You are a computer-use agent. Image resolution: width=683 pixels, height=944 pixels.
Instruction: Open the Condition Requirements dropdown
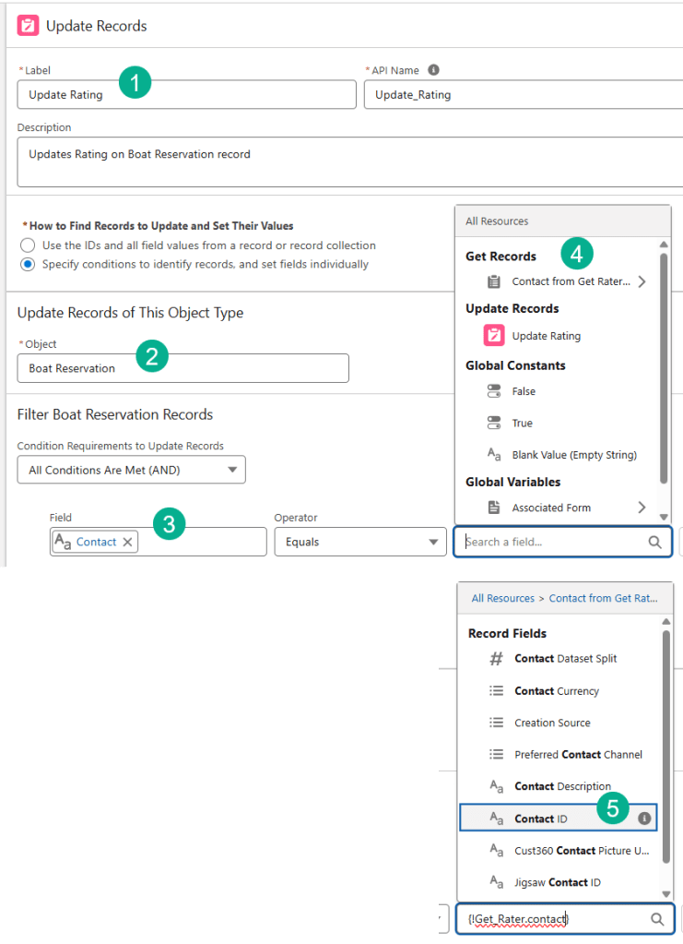pyautogui.click(x=131, y=470)
